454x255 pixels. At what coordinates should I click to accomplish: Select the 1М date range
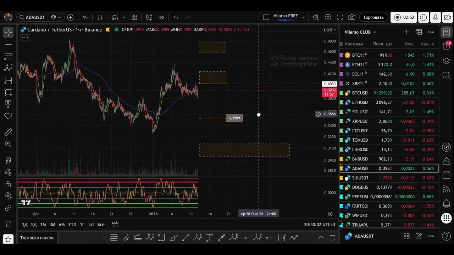43,225
